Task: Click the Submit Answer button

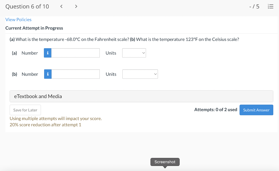Action: (256, 110)
